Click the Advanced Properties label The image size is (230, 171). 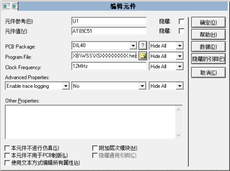pos(27,77)
